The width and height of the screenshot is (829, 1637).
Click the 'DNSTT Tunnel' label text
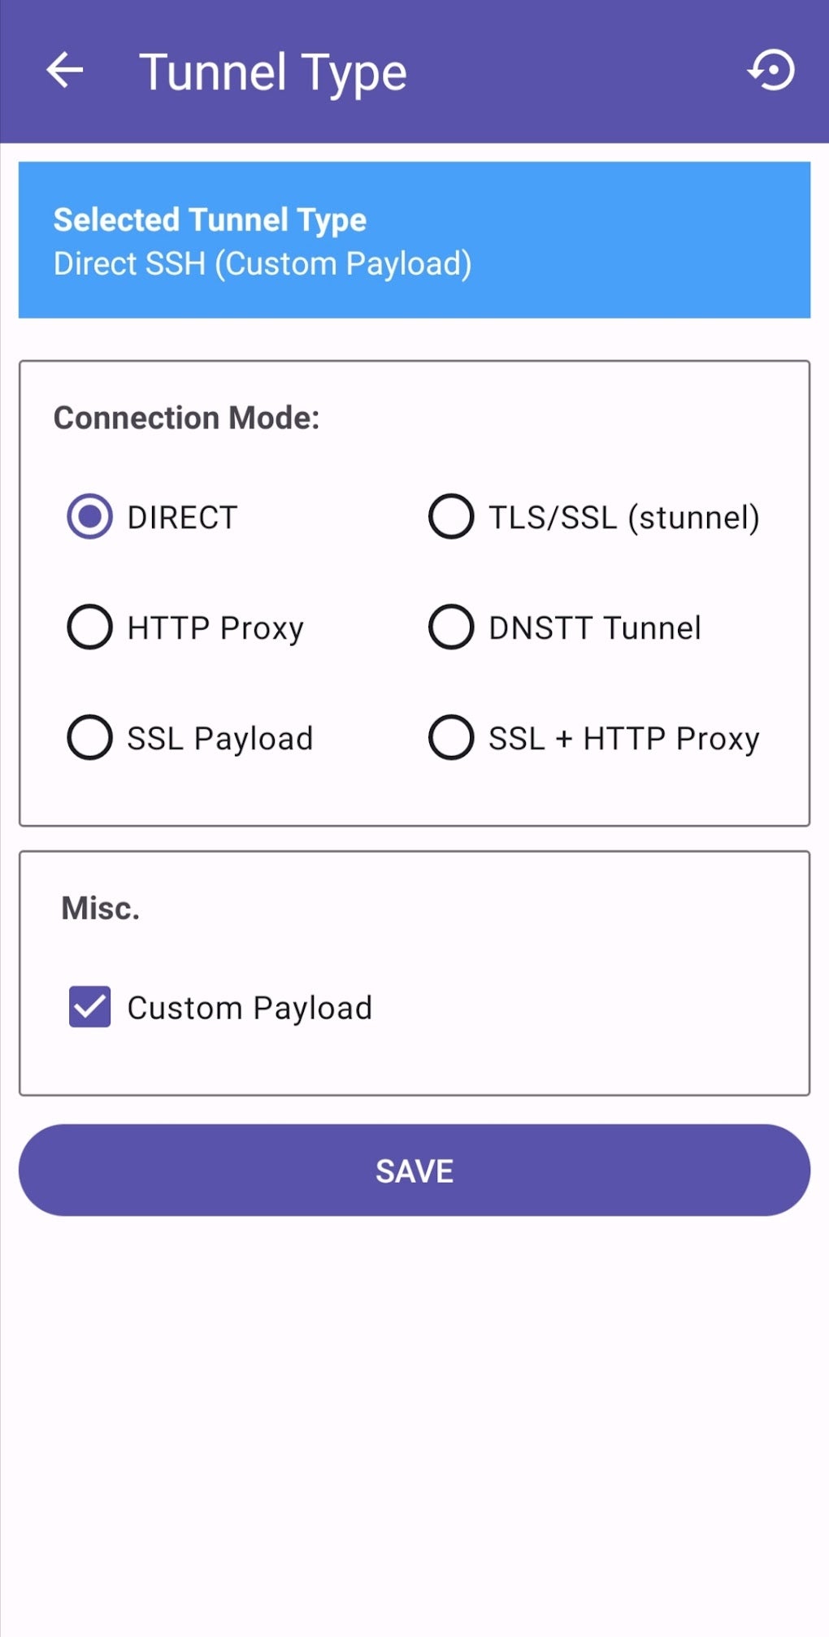coord(595,628)
